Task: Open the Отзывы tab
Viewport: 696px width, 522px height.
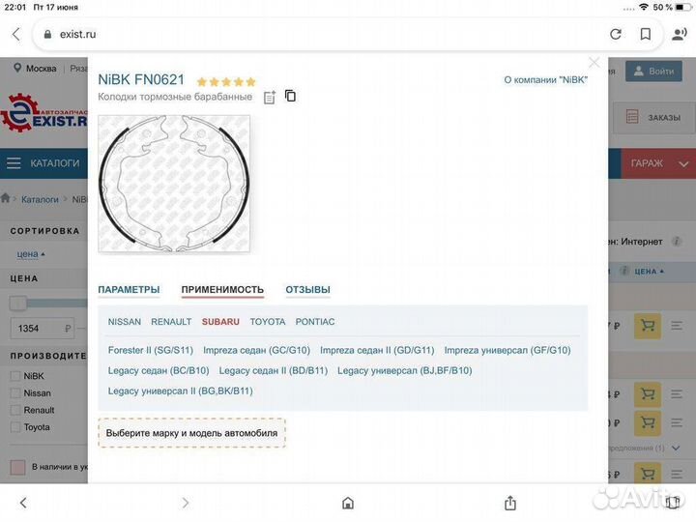Action: coord(307,290)
